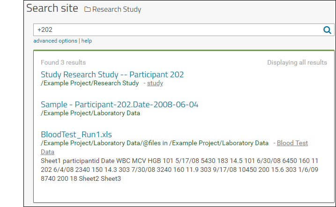Open Sample - Participant-202.Date-2008-06-04 result
The image size is (336, 207).
click(x=119, y=104)
